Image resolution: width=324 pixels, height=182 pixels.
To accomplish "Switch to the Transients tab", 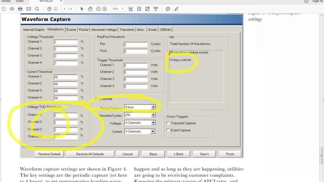I will [x=127, y=30].
